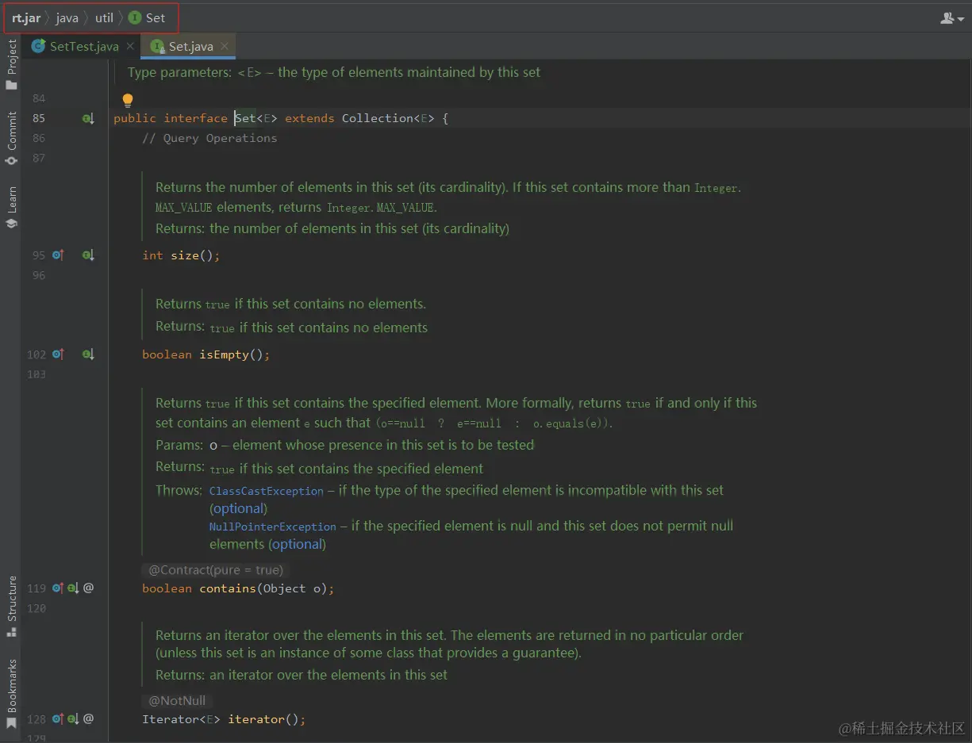Click the overrides gutter icon on line 102
972x743 pixels.
(x=58, y=354)
